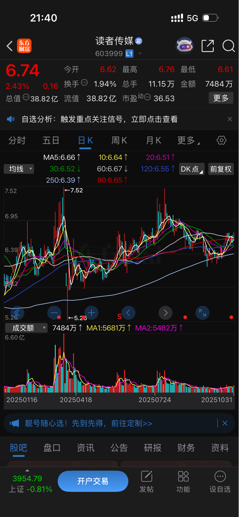Open the 财务 tab
Screen dimensions: 239x517
[186, 448]
